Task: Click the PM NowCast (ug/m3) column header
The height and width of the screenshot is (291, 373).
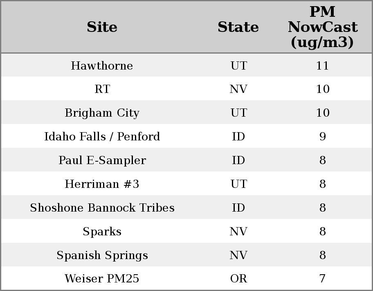Action: pos(322,27)
